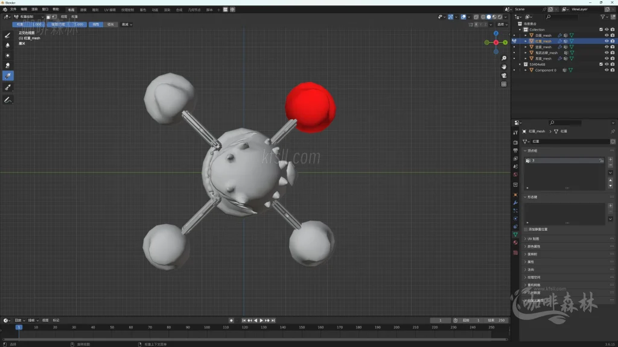This screenshot has width=618, height=347.
Task: Click the play animation button
Action: point(261,320)
